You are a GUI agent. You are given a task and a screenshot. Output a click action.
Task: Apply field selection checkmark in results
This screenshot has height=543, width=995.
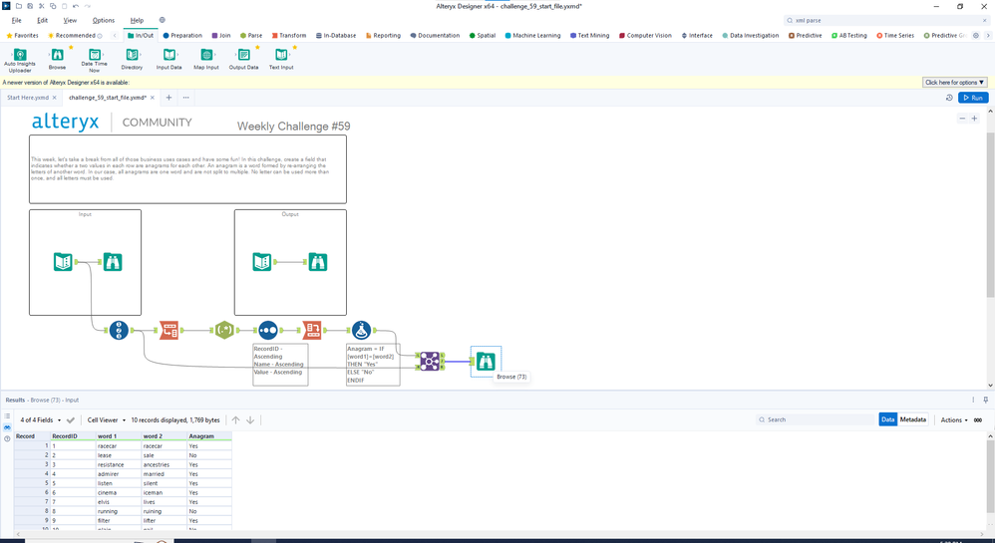[x=71, y=419]
